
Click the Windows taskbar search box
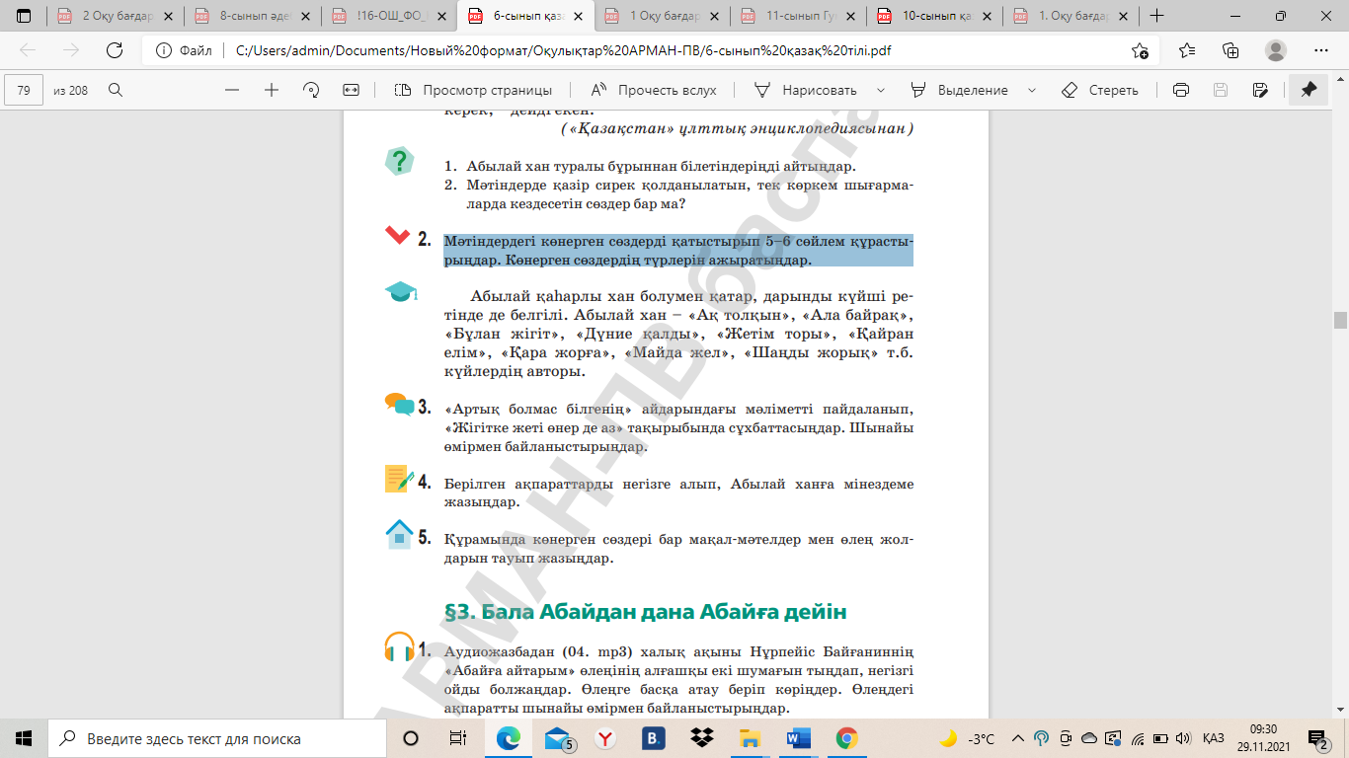click(x=216, y=738)
